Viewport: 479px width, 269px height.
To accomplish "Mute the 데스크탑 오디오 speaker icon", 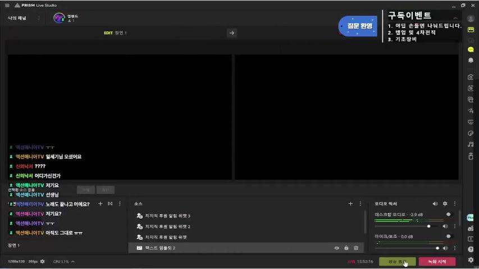I will click(x=445, y=226).
